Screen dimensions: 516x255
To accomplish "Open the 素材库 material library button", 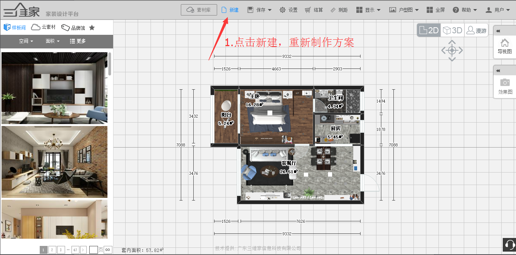I will pyautogui.click(x=199, y=10).
